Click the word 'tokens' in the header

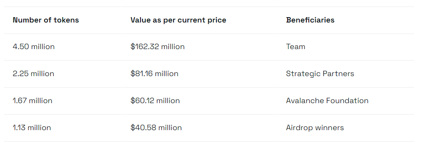(x=67, y=20)
